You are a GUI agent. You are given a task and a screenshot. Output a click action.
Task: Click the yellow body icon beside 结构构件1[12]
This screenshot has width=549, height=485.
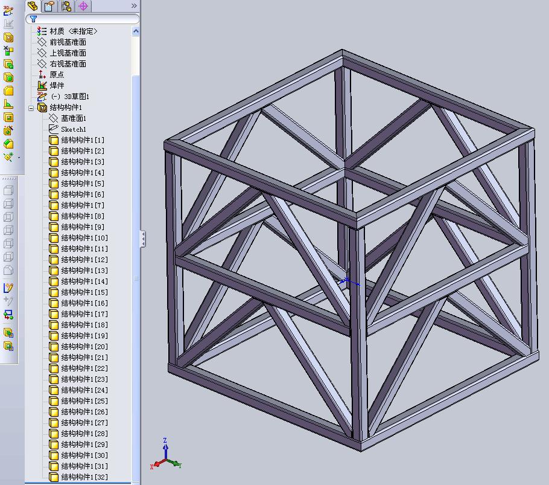(54, 260)
